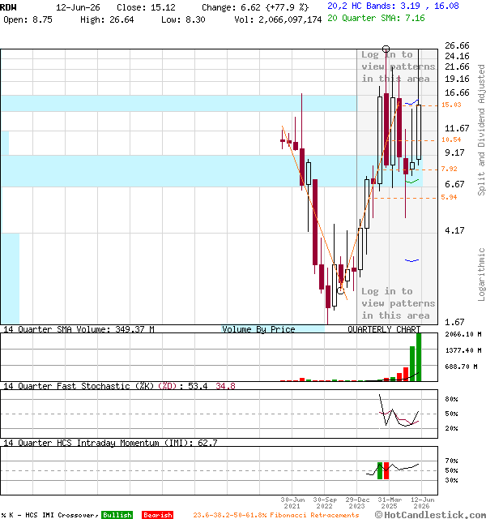Screen dimensions: 486x519
Task: Click the Open: 8.75 value
Action: tap(28, 19)
